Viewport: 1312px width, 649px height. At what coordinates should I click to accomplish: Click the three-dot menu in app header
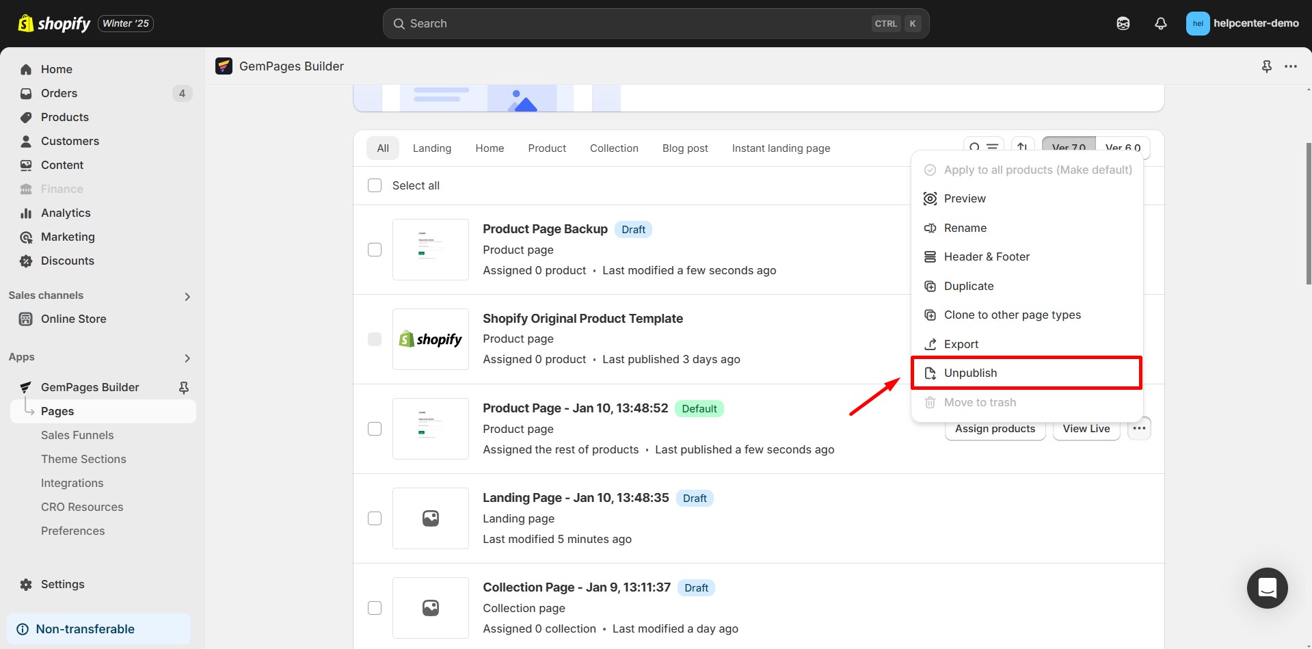(x=1290, y=66)
